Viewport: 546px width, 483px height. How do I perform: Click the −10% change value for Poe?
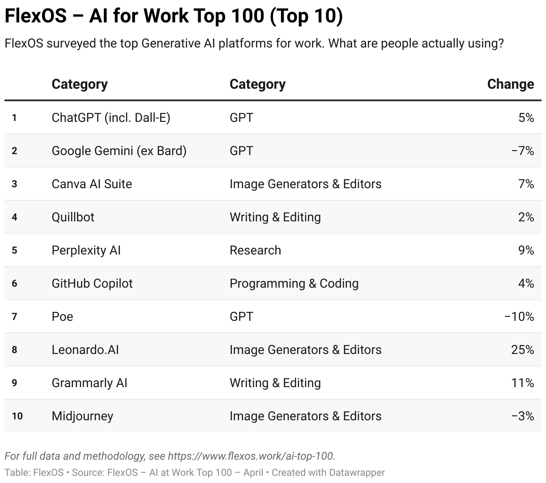click(519, 316)
